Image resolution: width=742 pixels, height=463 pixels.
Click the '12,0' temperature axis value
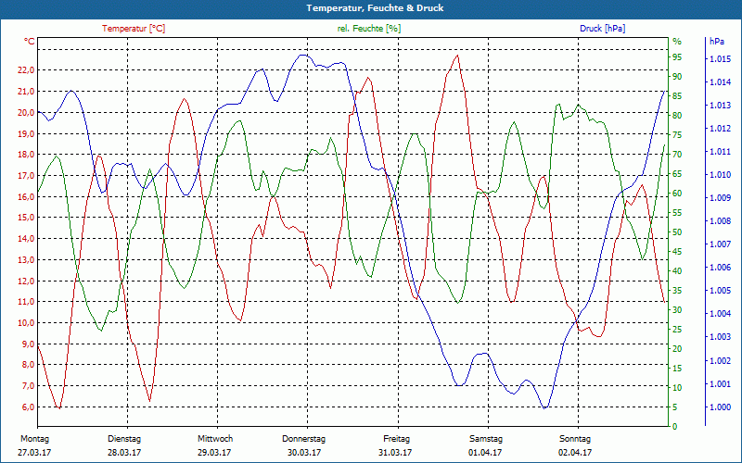(x=27, y=282)
